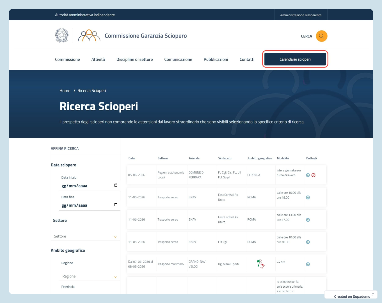Click the Commissione Garanzia Sciopero people logo
The image size is (382, 303).
(x=89, y=36)
